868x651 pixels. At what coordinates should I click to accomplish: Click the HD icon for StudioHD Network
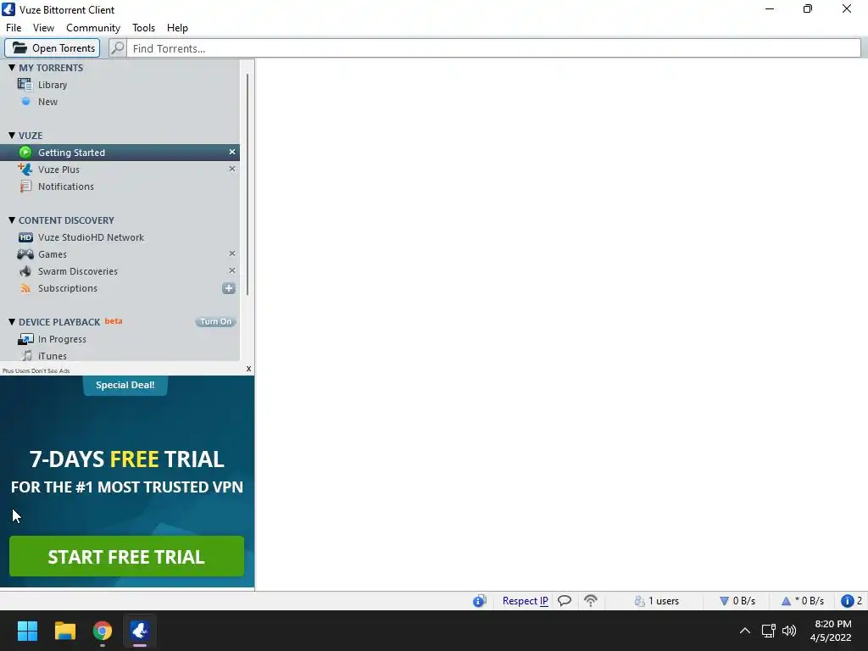pos(25,237)
